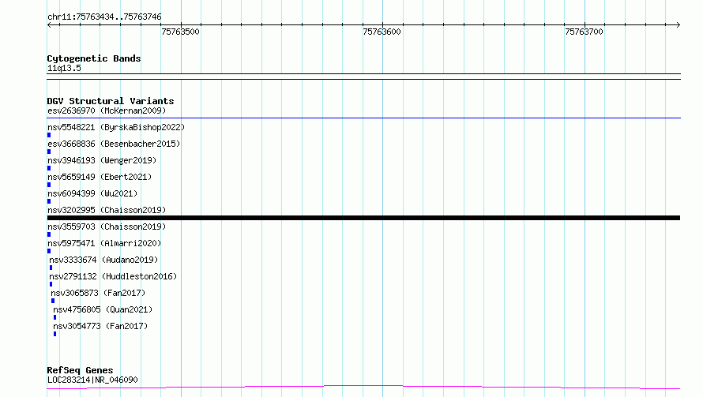
Task: Open variant nsv3054773 (Fan2017)
Action: pos(100,326)
